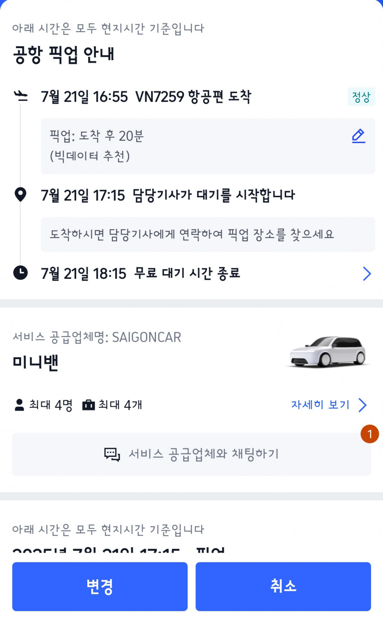
Task: Tap the minivan vehicle image
Action: click(x=328, y=352)
